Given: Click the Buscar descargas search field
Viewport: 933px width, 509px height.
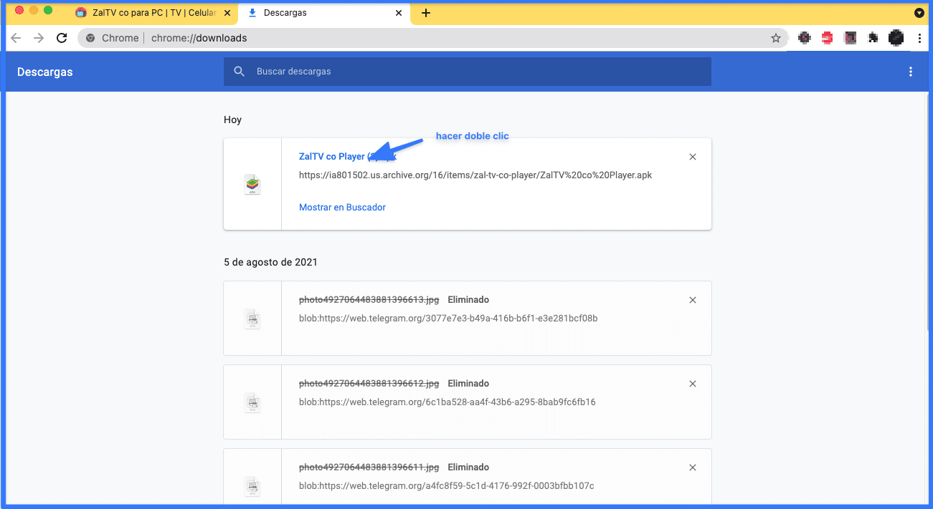Looking at the screenshot, I should click(473, 72).
